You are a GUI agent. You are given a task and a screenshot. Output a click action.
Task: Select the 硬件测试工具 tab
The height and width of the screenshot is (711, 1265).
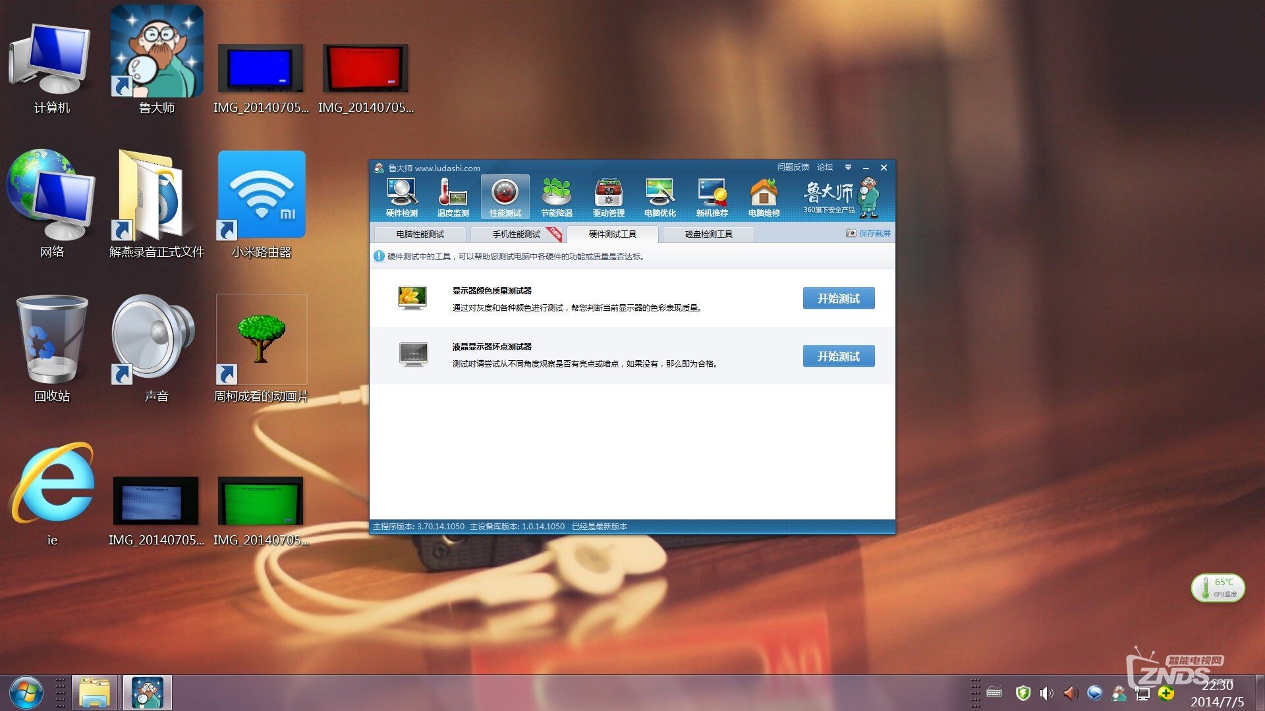pyautogui.click(x=613, y=234)
